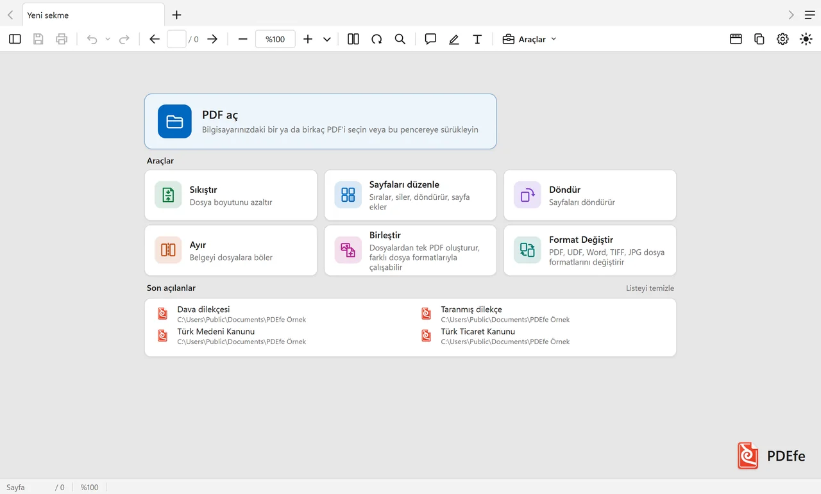
Task: Open the zoom level dropdown arrow
Action: pos(326,39)
